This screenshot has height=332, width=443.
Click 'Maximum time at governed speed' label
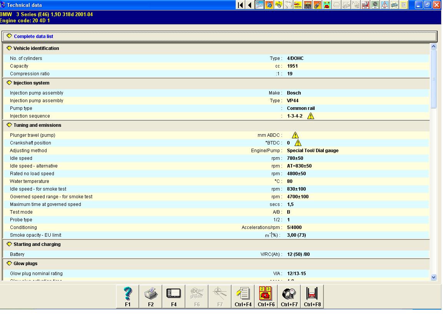tap(45, 204)
